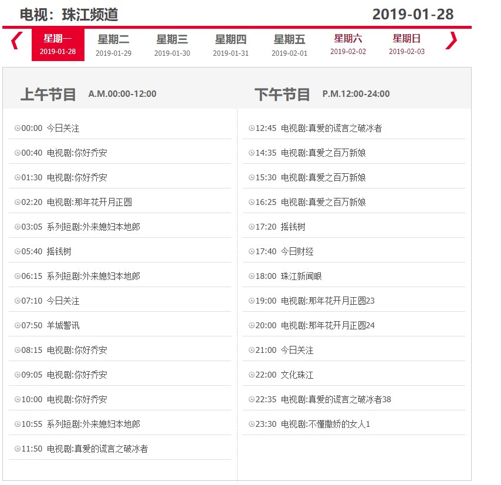The width and height of the screenshot is (501, 485).
Task: Select 15:30 电视剧:真爱之百万新娘
Action: [354, 177]
